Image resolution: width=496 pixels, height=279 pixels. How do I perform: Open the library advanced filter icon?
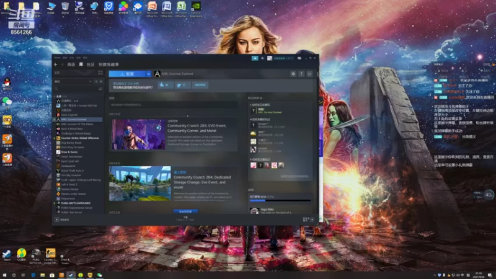(100, 89)
